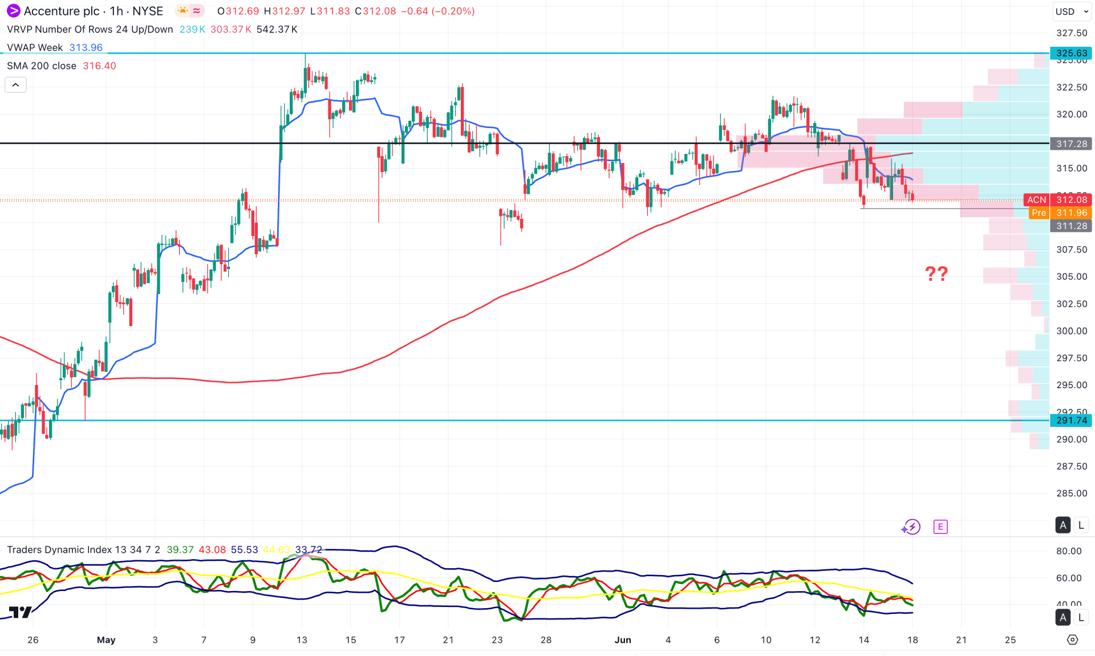This screenshot has width=1095, height=656.
Task: Click the May label on time axis
Action: click(106, 639)
